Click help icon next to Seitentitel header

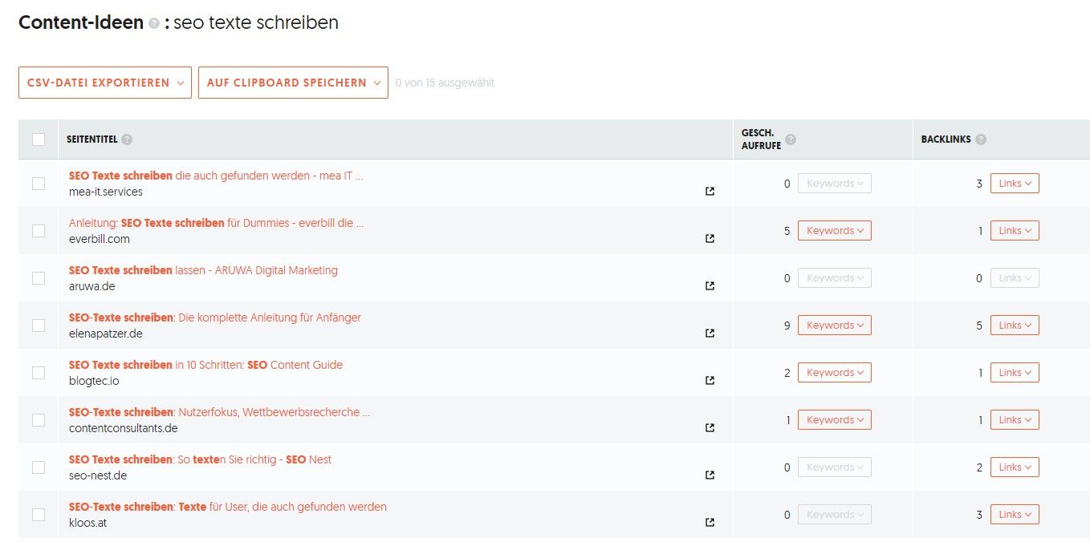127,140
